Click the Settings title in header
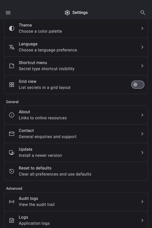Screen dimensions: 152x228 coord(80,13)
